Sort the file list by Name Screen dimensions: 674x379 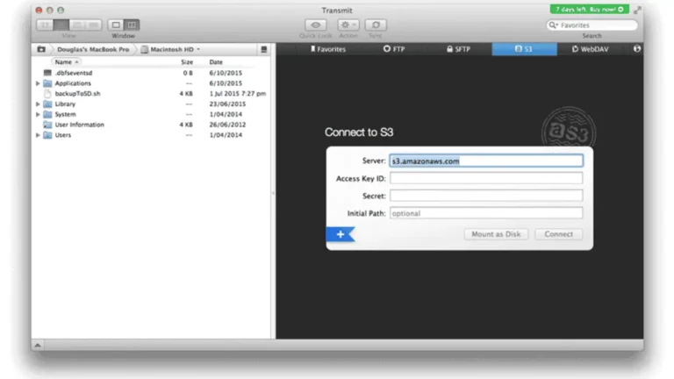click(x=66, y=62)
